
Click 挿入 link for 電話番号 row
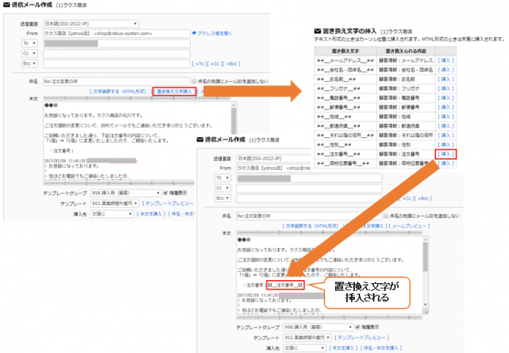pyautogui.click(x=446, y=98)
